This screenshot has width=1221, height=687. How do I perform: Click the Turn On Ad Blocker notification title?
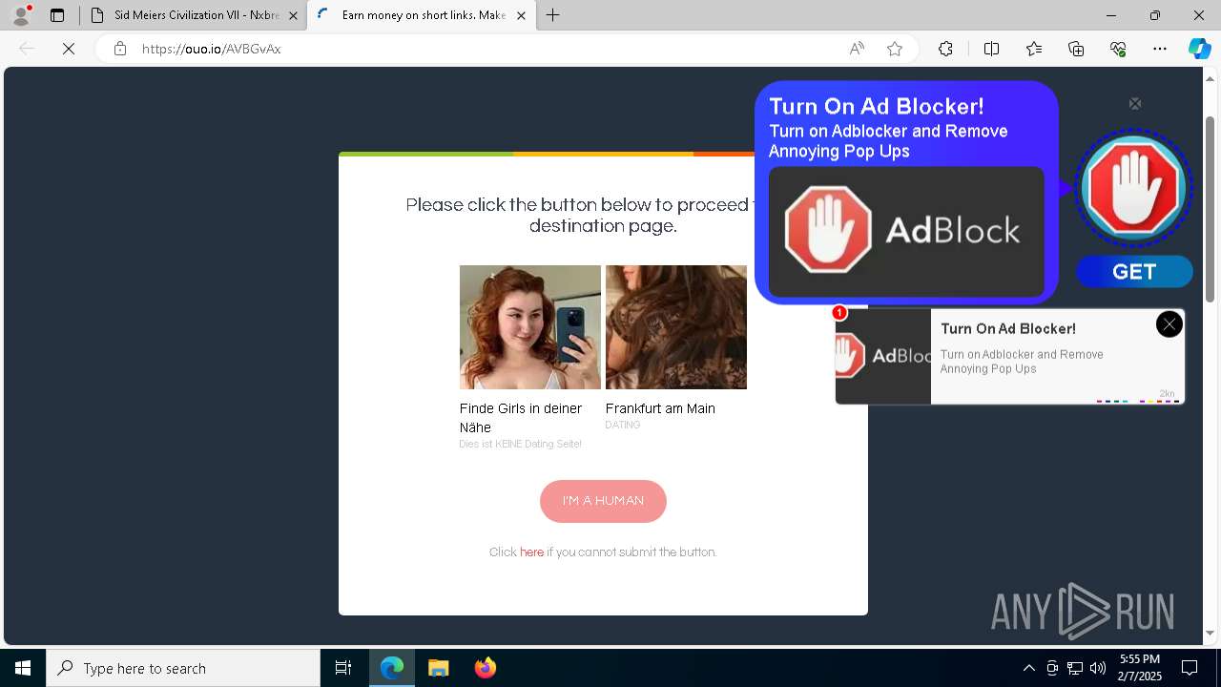pyautogui.click(x=1008, y=328)
